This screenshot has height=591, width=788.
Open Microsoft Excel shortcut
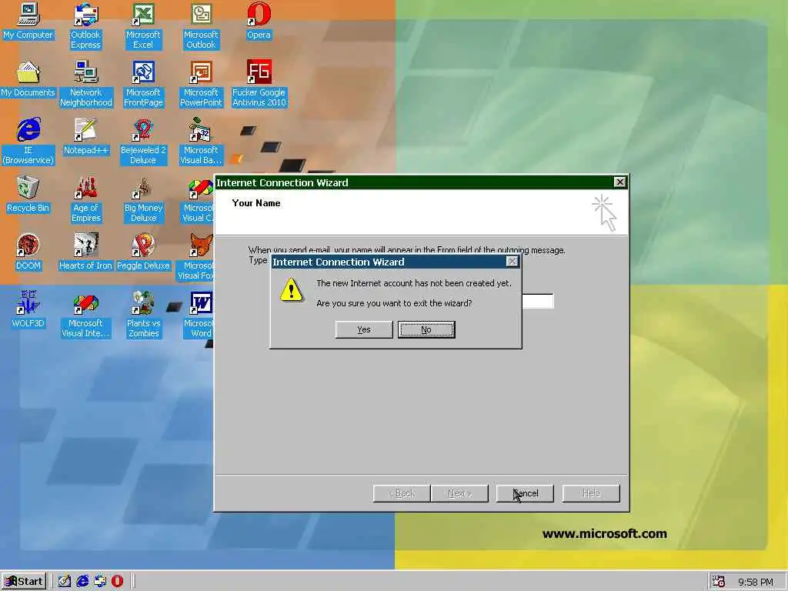point(143,25)
